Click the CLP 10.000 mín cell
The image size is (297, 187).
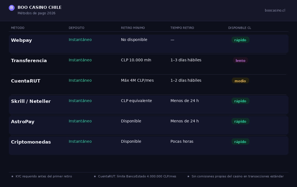[x=136, y=60]
